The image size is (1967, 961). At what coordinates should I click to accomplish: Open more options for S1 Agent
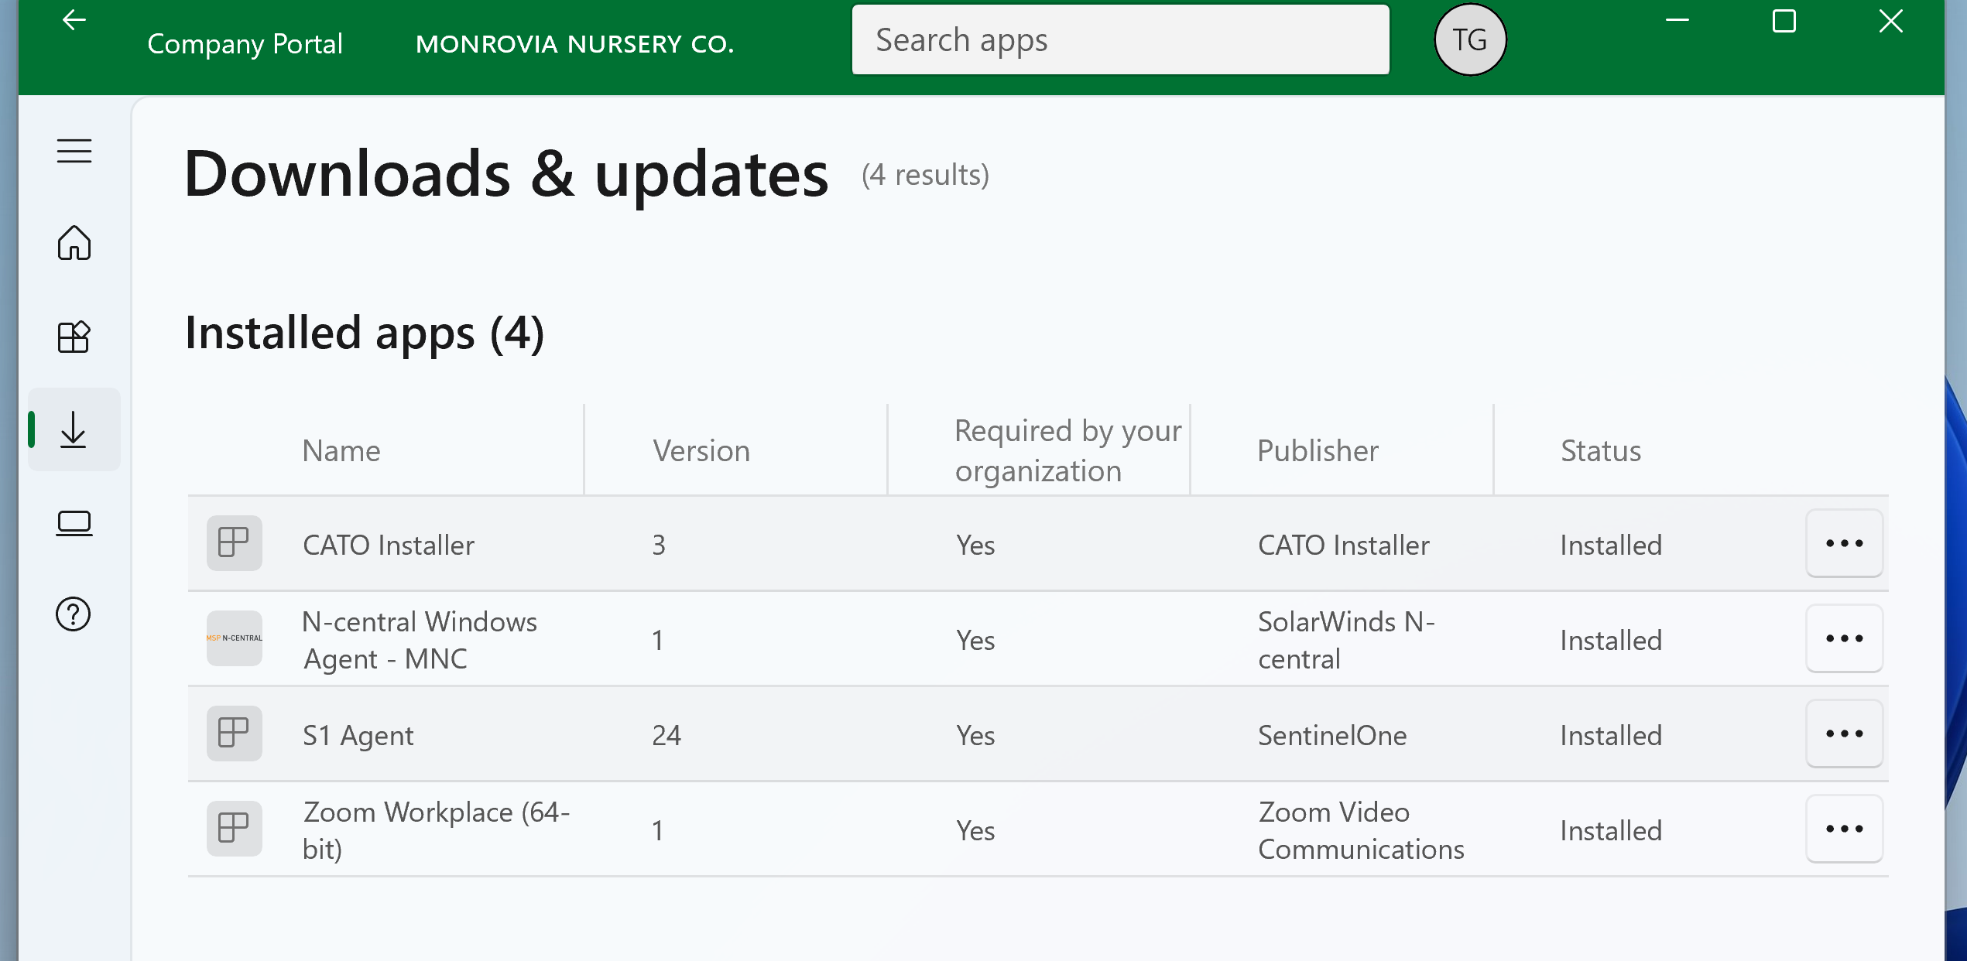pyautogui.click(x=1844, y=734)
